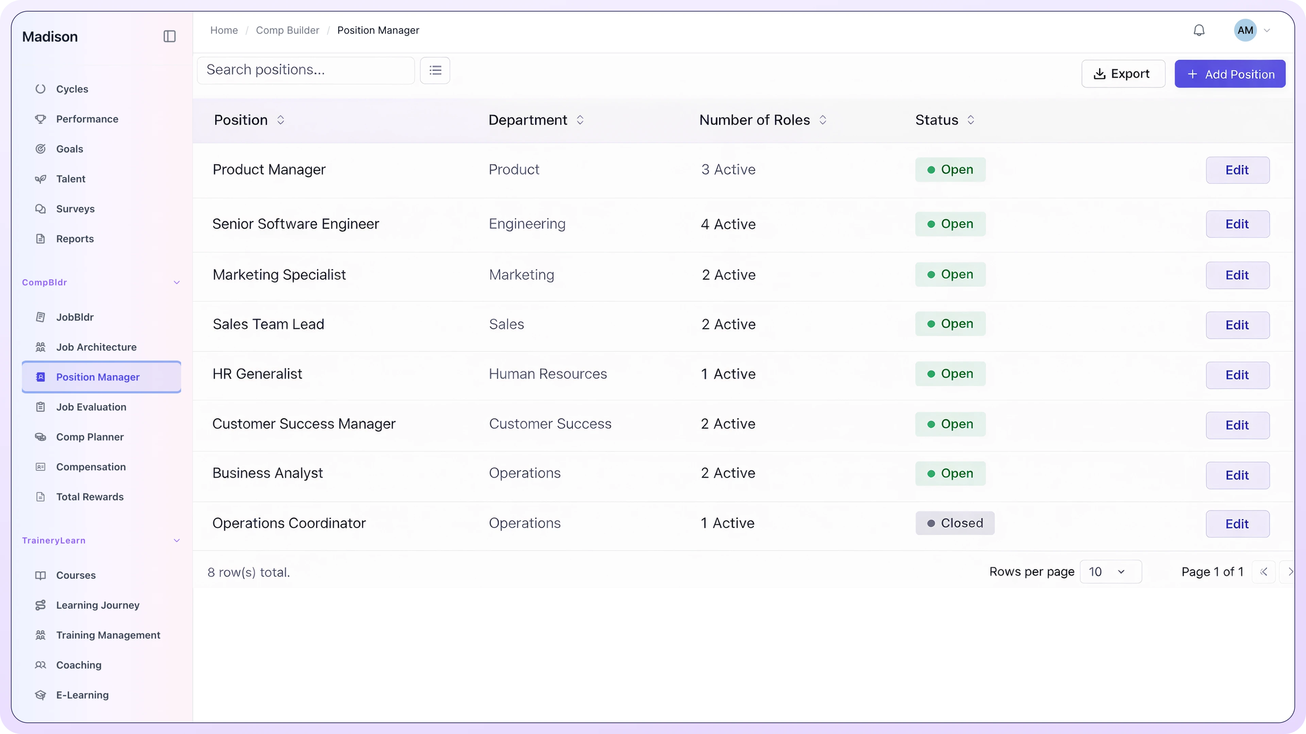
Task: Open the AM user avatar menu
Action: (1245, 30)
